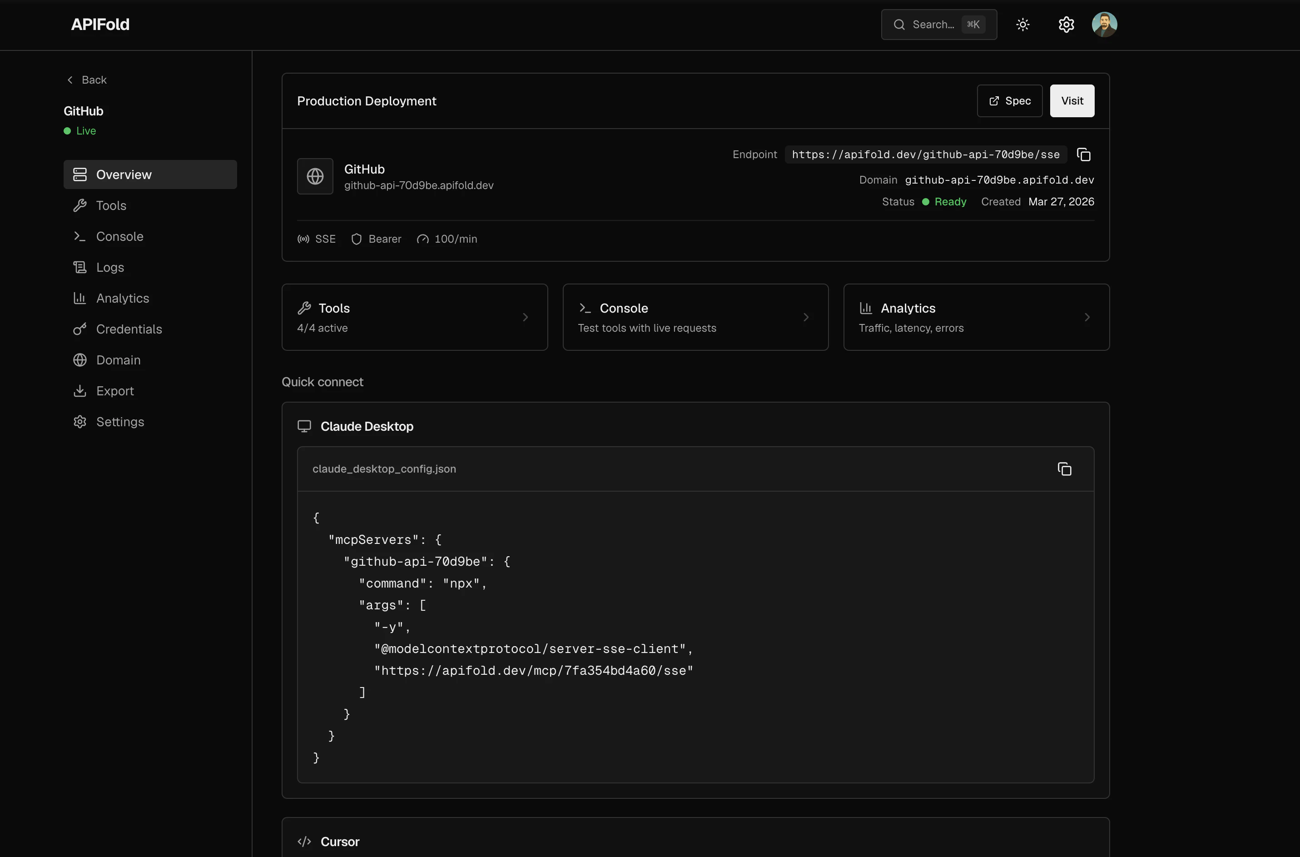
Task: Open global settings gear in header
Action: pos(1066,25)
